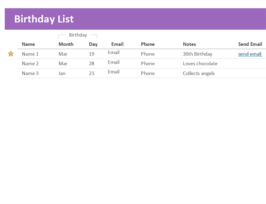
Task: Click the Send Email column header
Action: (x=250, y=44)
